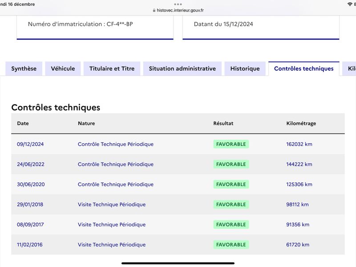Click the FAVORABLE badge for 24/06/2022

[231, 164]
